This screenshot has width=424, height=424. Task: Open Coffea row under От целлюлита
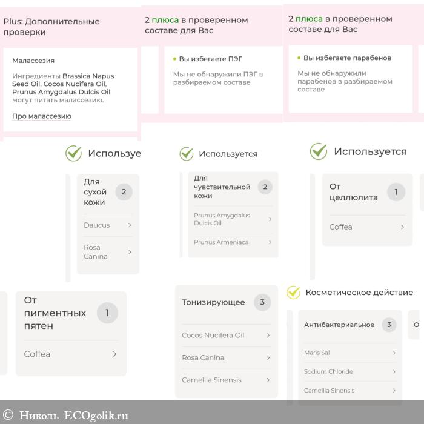point(402,227)
